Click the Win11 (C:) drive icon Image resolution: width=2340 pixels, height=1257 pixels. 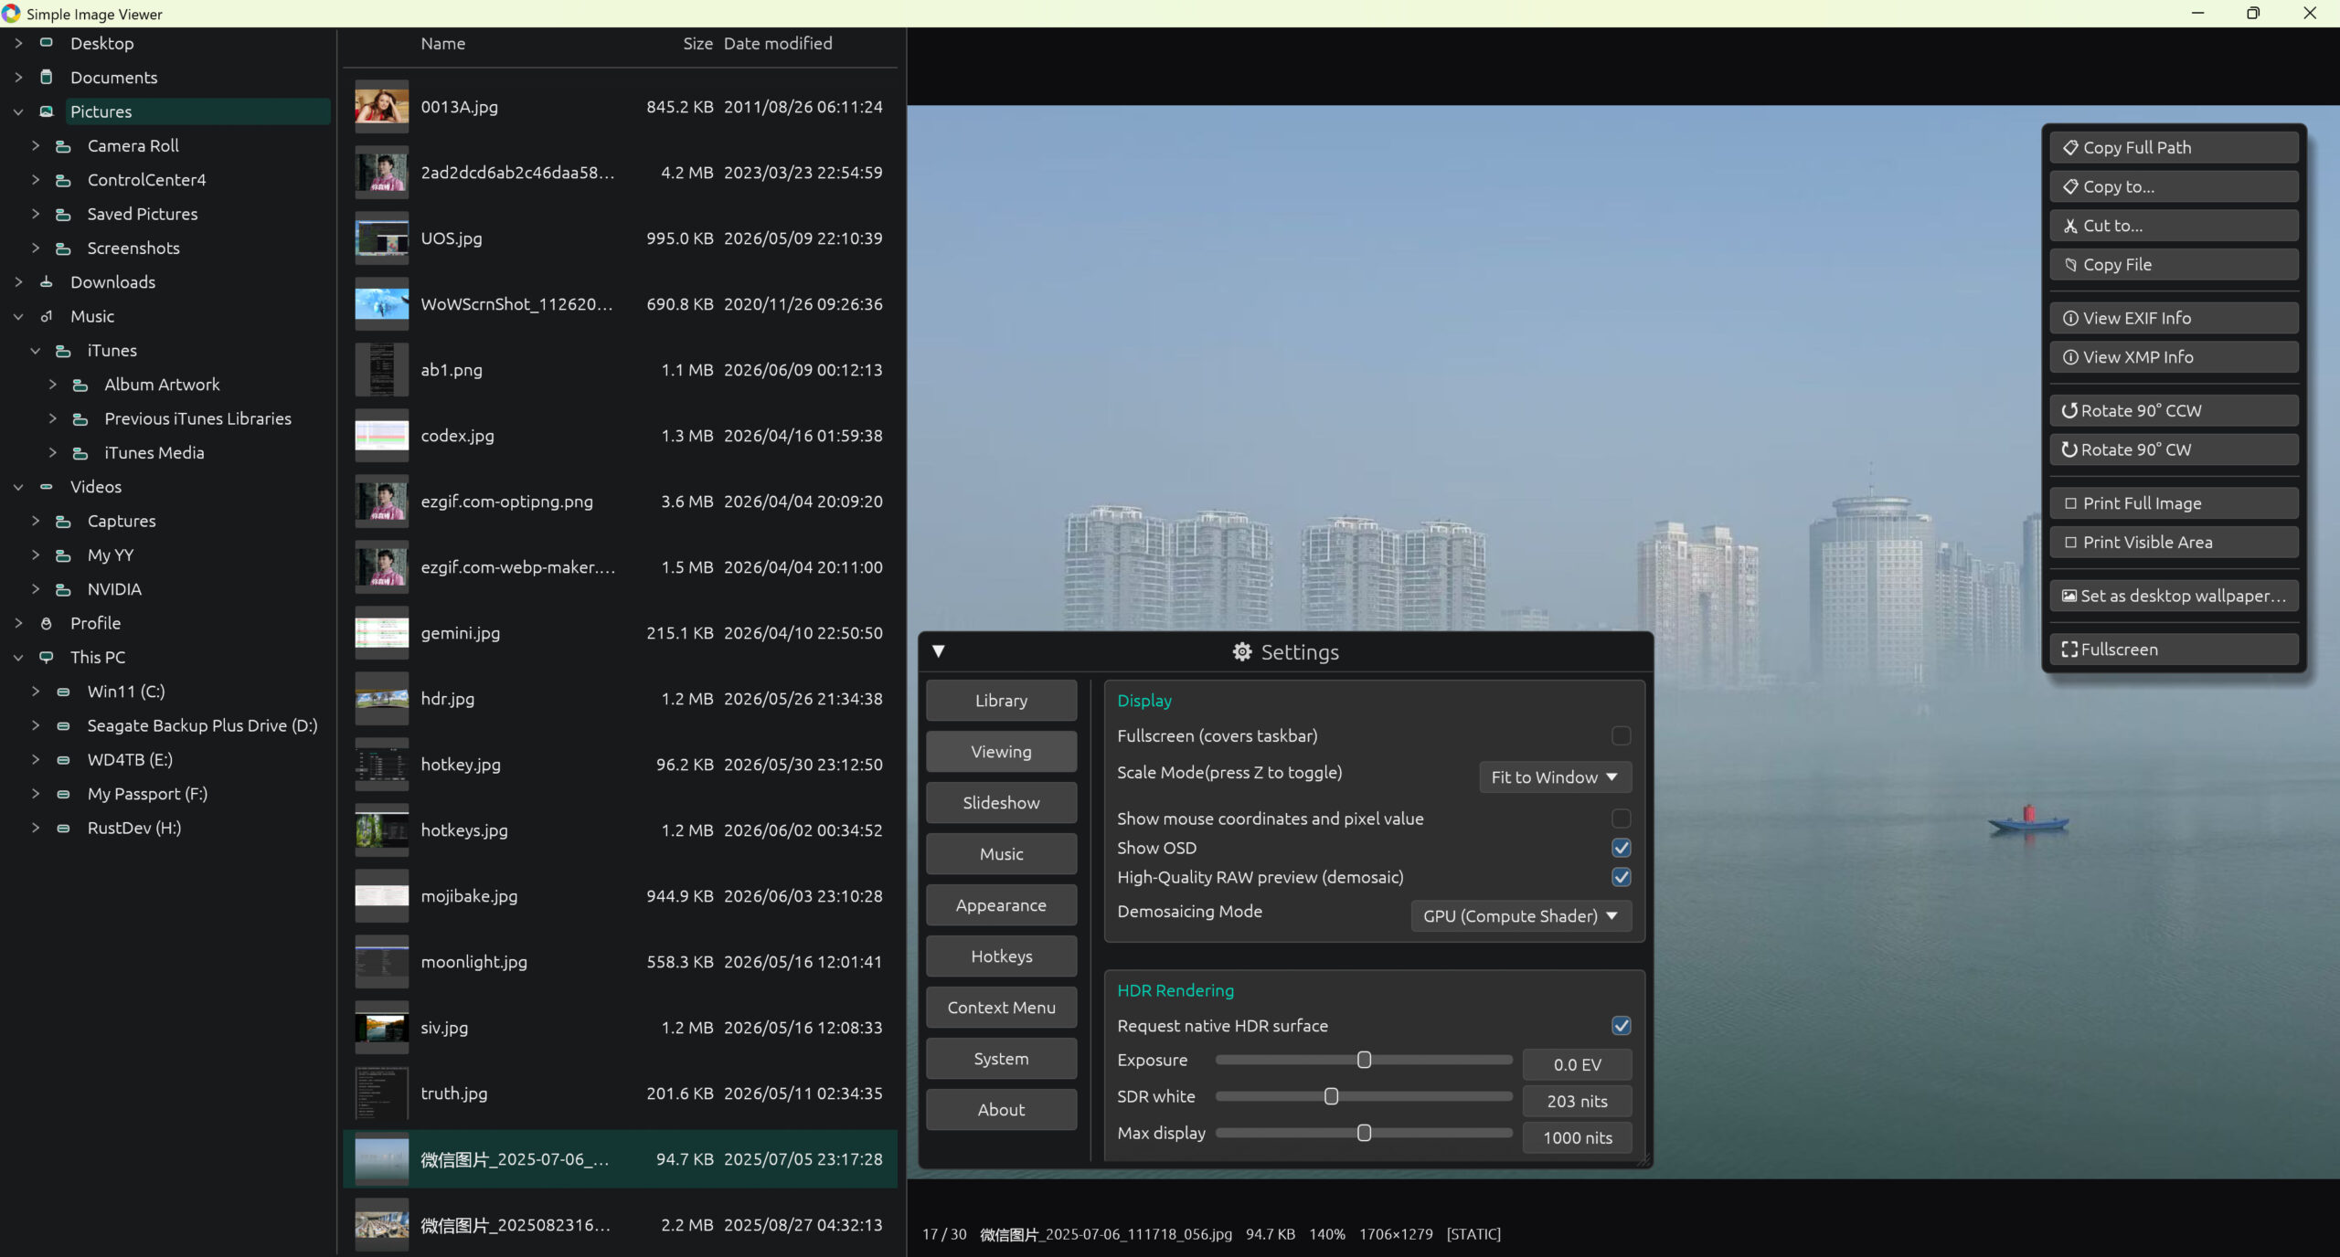(x=63, y=692)
